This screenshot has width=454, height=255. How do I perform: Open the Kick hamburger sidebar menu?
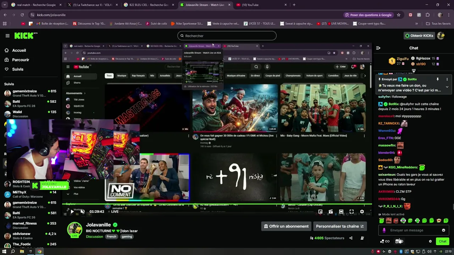[x=7, y=36]
